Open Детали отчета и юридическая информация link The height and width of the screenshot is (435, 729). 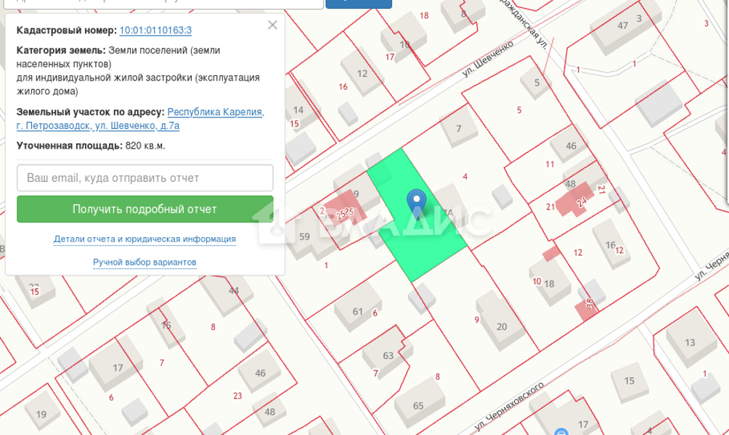(144, 239)
